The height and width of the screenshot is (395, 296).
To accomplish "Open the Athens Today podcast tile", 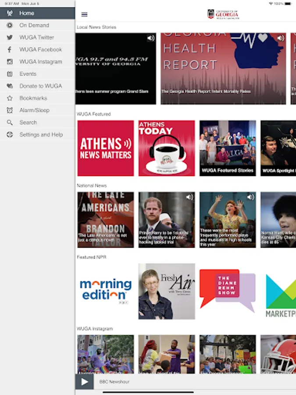I will 167,148.
